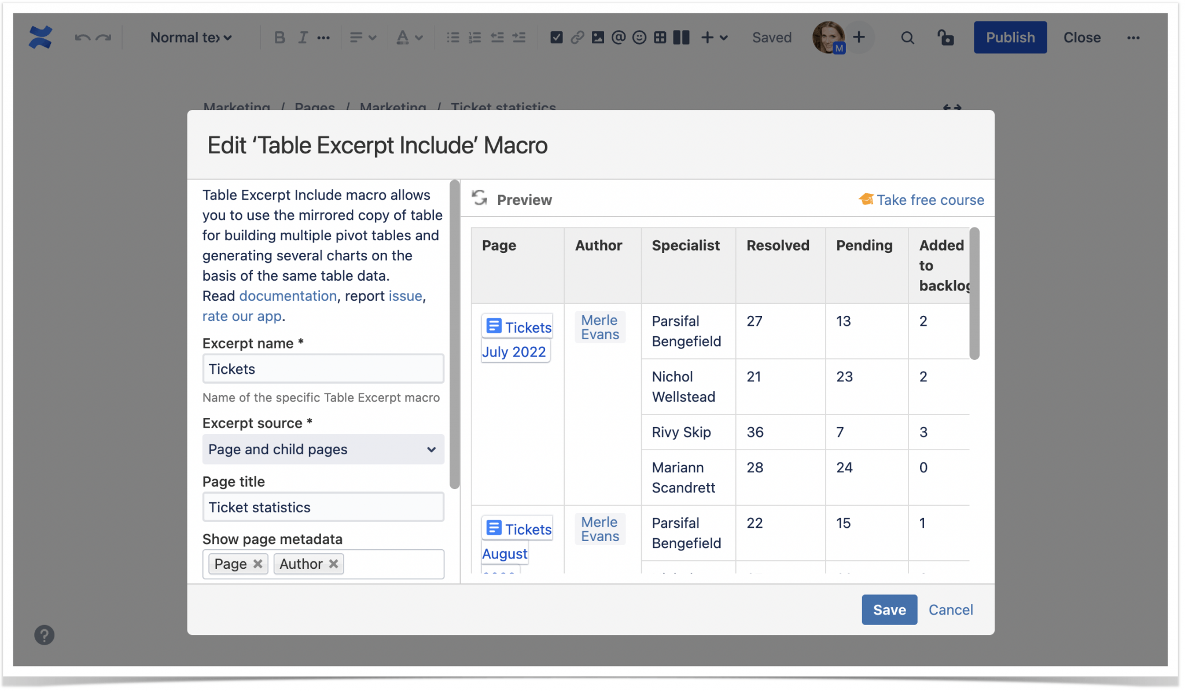Image resolution: width=1185 pixels, height=691 pixels.
Task: Open the Normal text style dropdown
Action: tap(190, 38)
